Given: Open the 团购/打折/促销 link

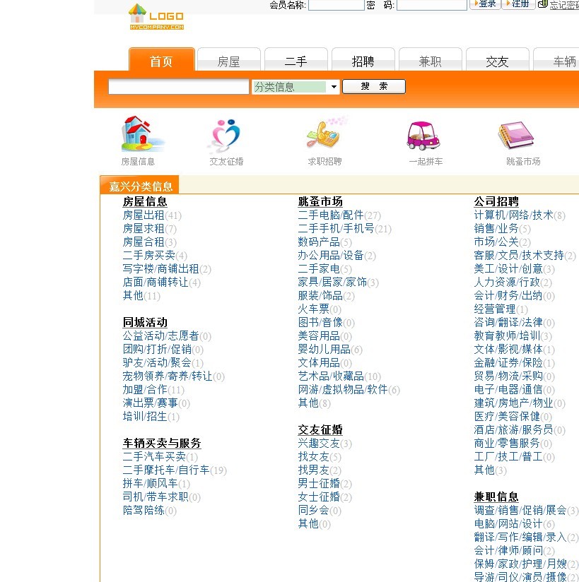Looking at the screenshot, I should click(x=157, y=350).
